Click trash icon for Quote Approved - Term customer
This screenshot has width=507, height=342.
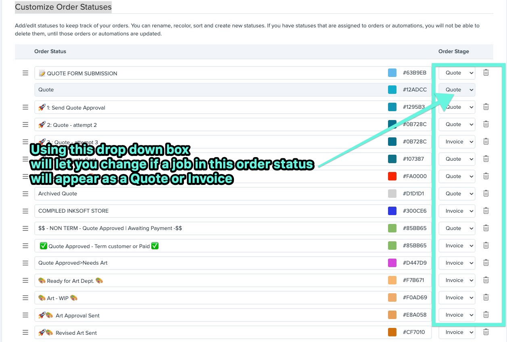pos(486,245)
